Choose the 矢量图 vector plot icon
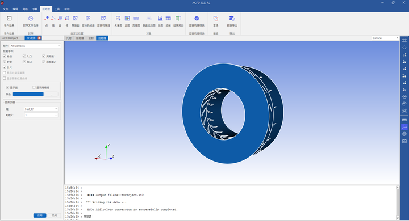This screenshot has height=221, width=409. click(118, 19)
